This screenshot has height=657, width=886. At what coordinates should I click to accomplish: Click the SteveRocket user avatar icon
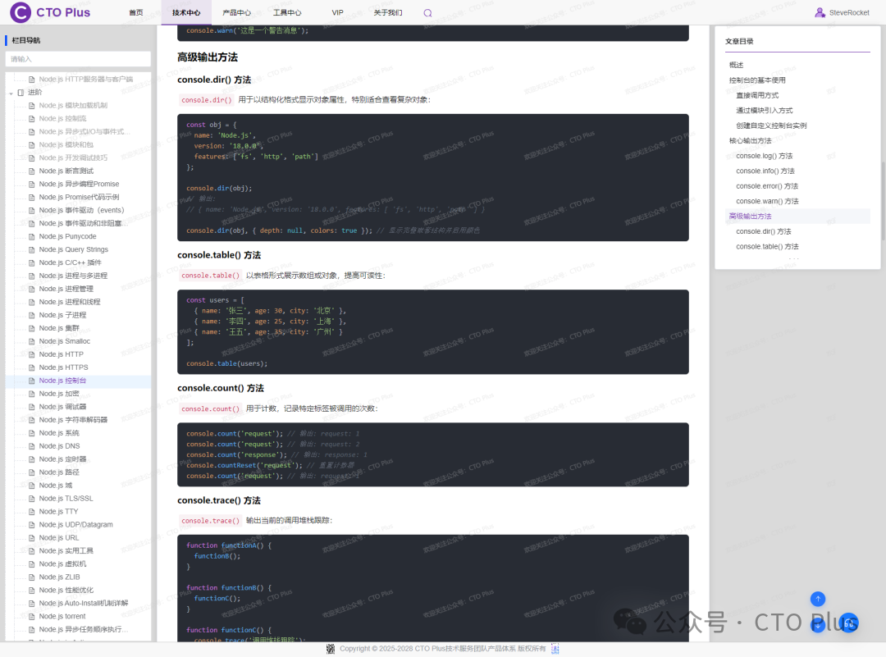[x=820, y=12]
